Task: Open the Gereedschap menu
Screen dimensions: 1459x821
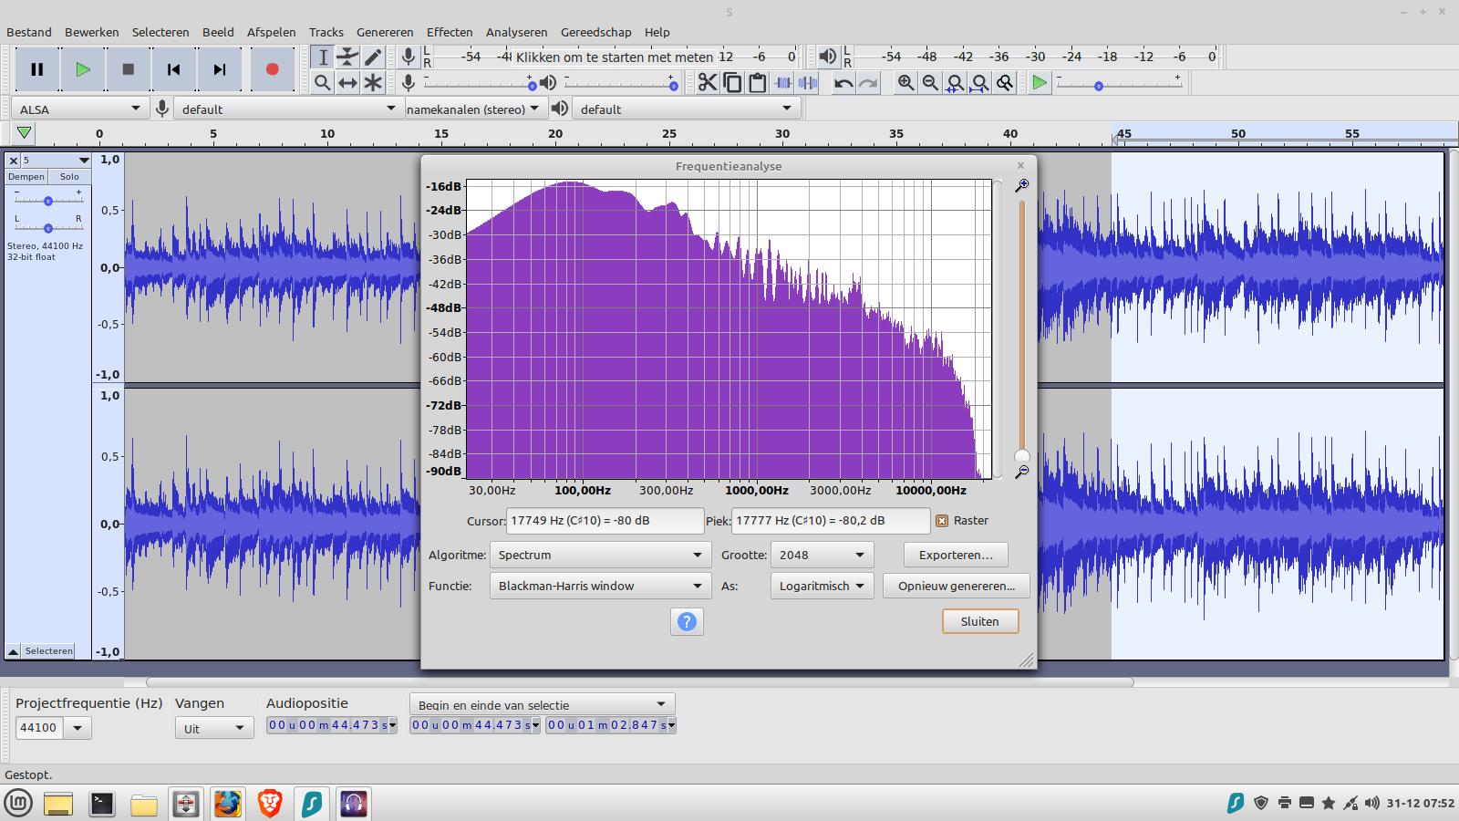Action: click(x=596, y=32)
